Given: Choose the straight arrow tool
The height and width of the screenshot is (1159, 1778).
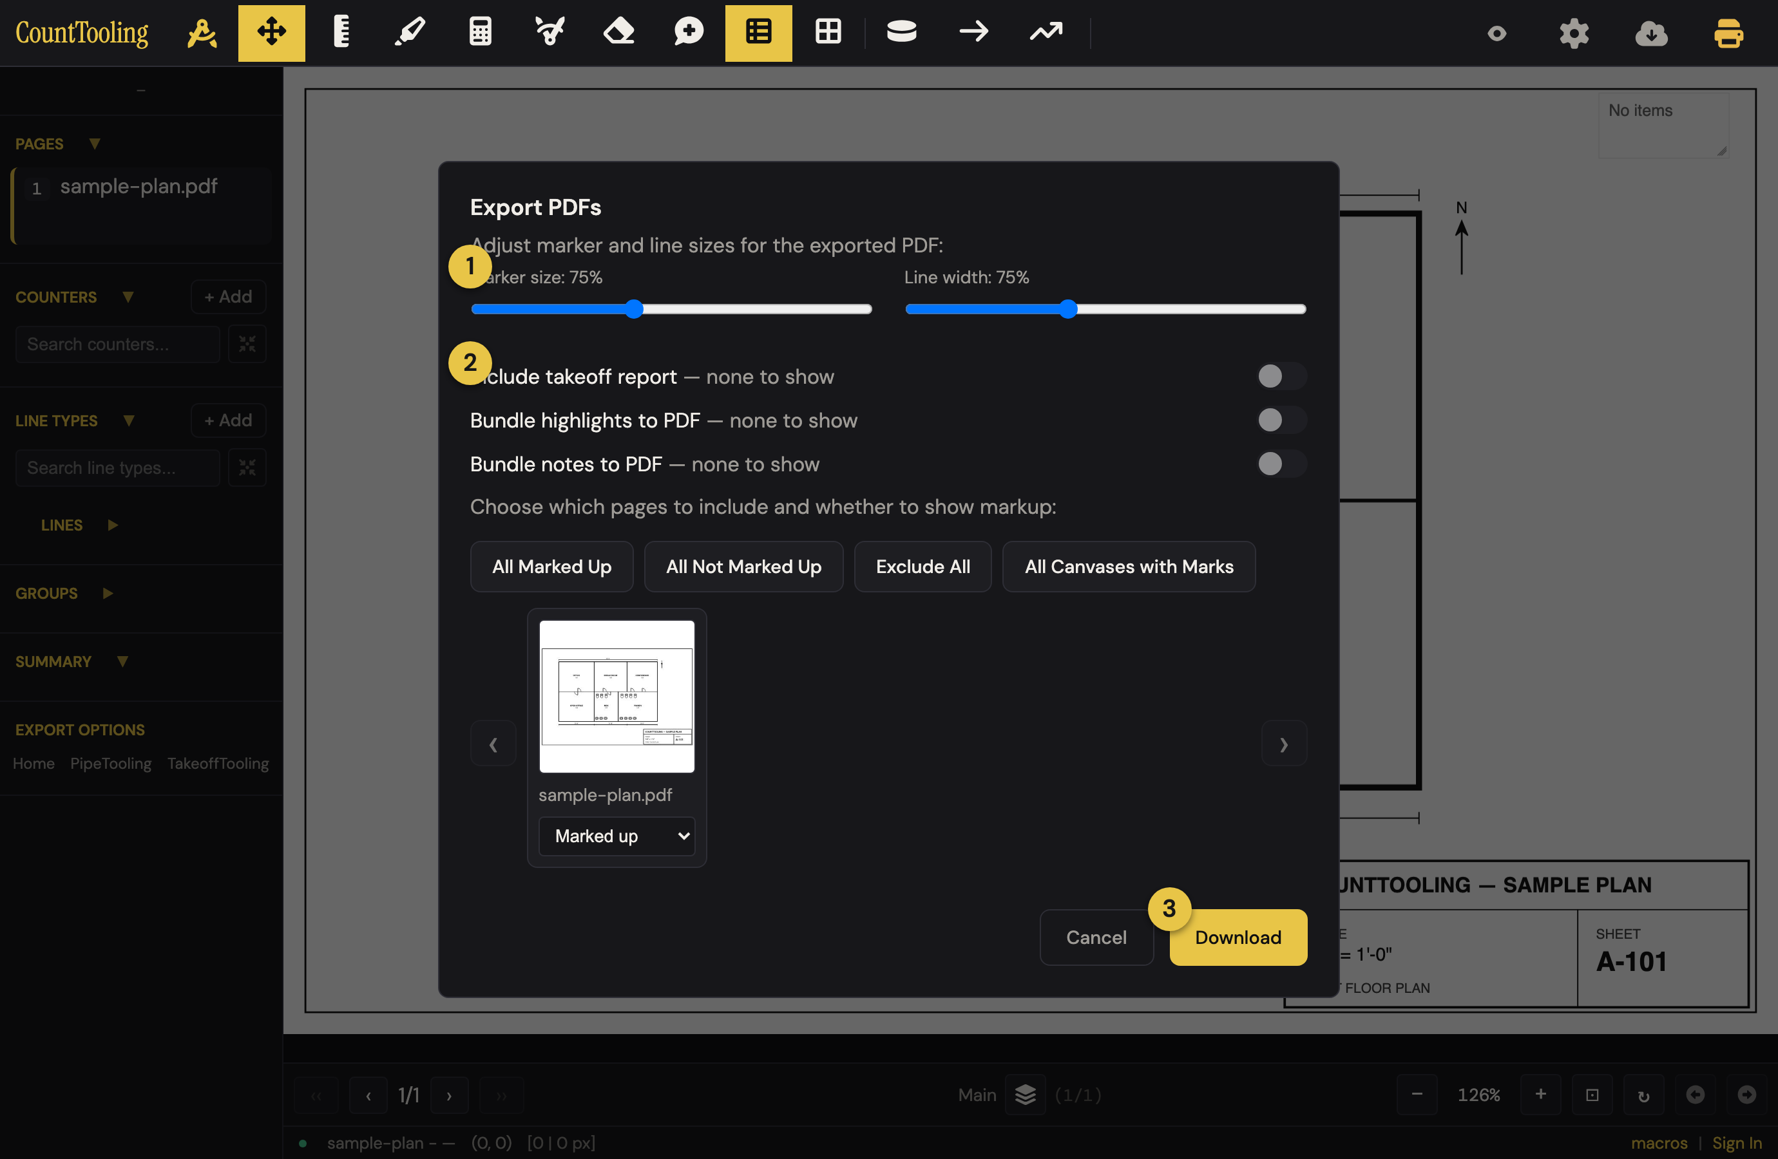Looking at the screenshot, I should [x=973, y=32].
